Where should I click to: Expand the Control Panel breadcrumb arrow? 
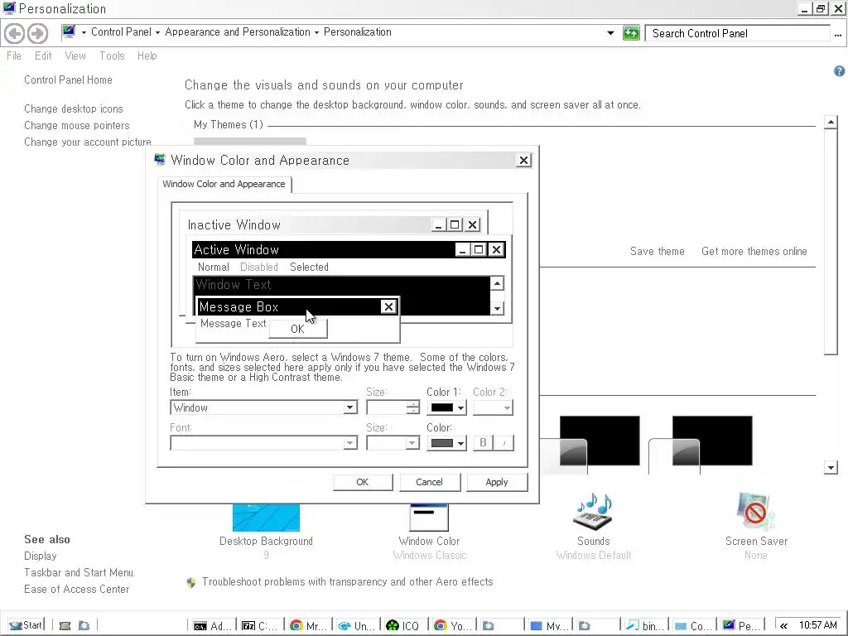click(157, 32)
